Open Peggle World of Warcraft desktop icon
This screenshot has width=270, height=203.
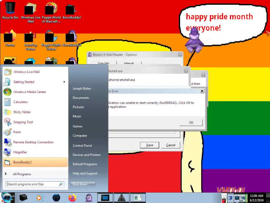click(51, 12)
